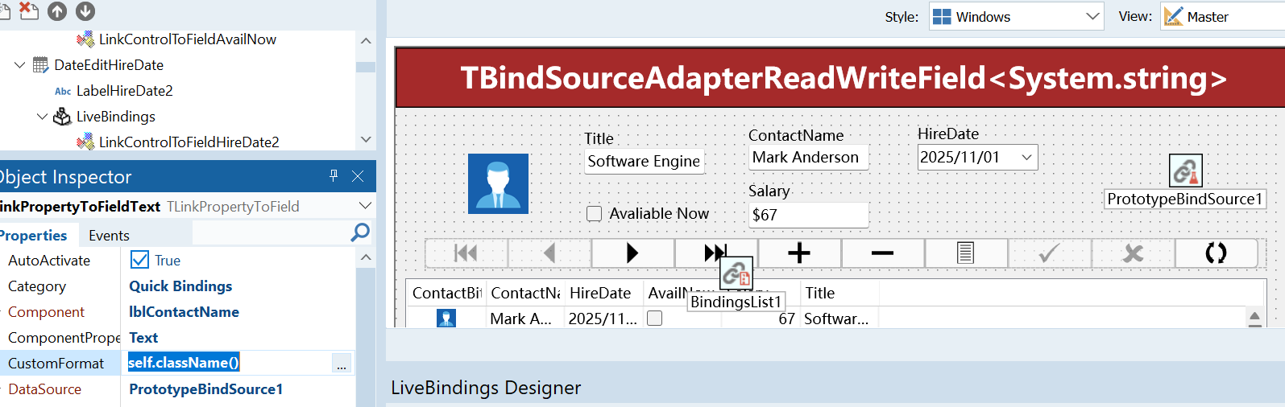Click navigator Edit record button

click(x=966, y=253)
